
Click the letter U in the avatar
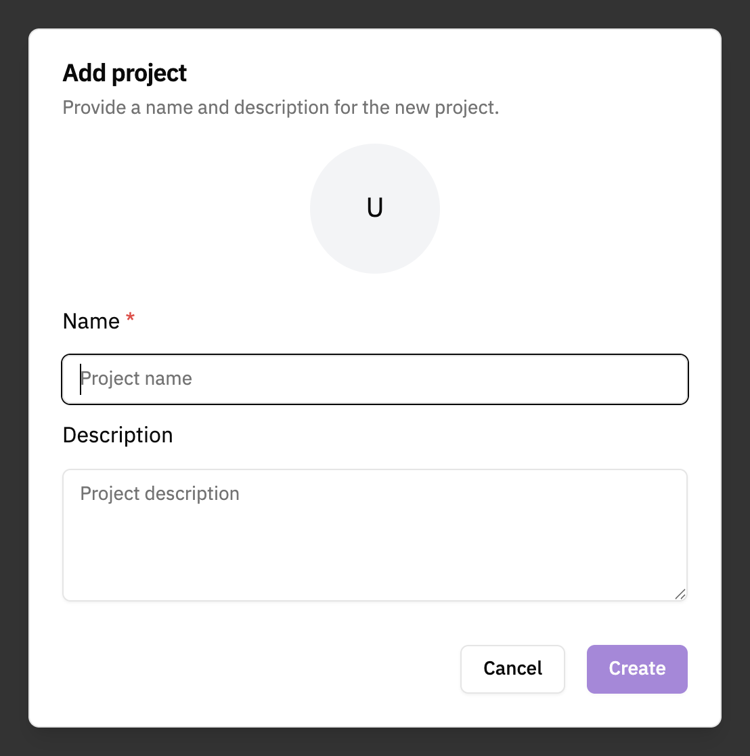(375, 209)
